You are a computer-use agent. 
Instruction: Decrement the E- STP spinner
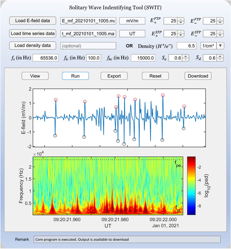click(220, 35)
